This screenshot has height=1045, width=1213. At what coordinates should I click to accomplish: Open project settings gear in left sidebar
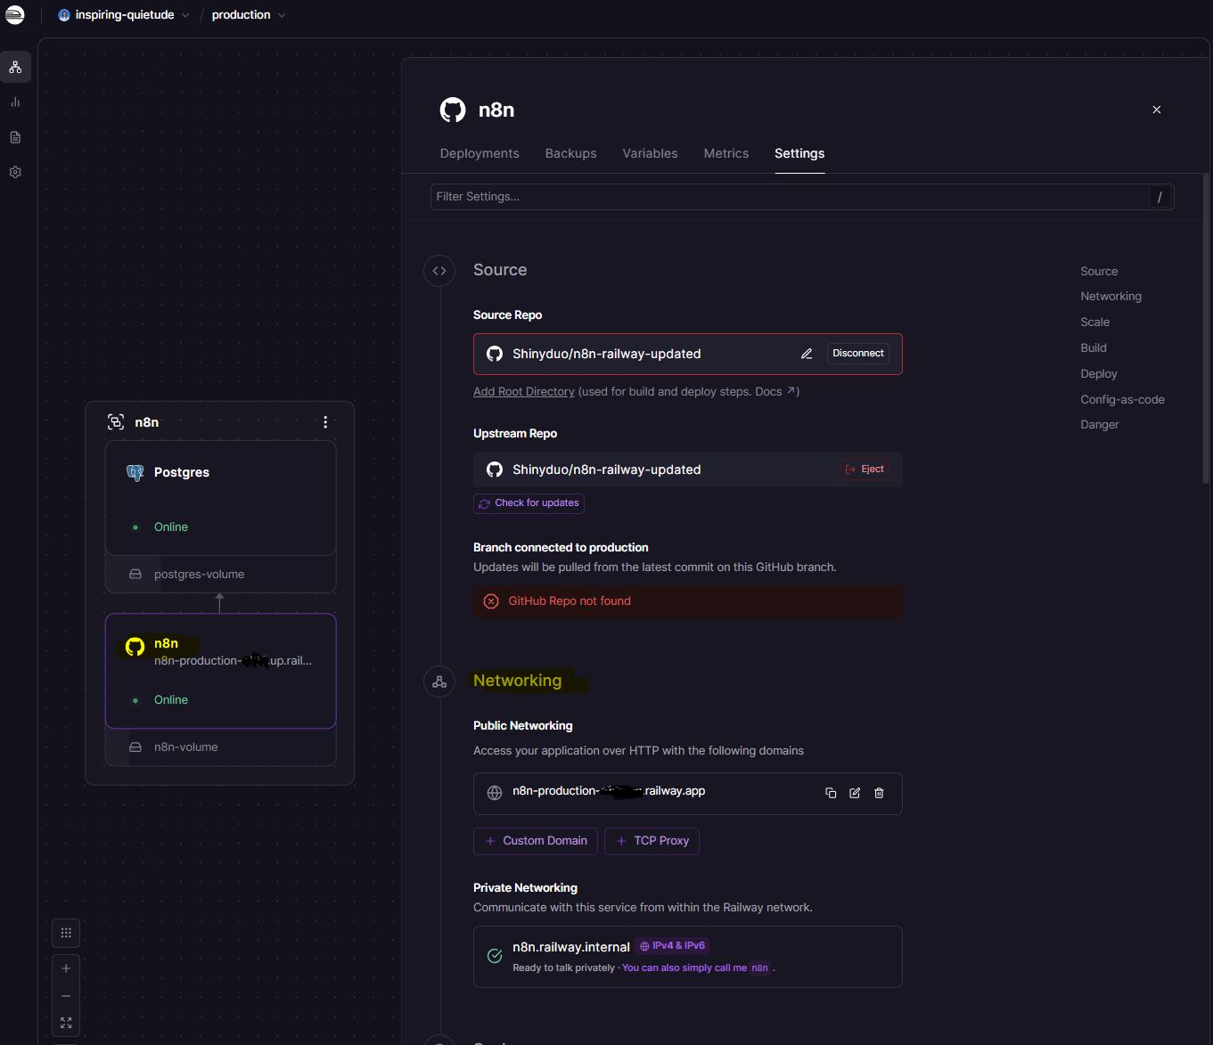pos(15,172)
